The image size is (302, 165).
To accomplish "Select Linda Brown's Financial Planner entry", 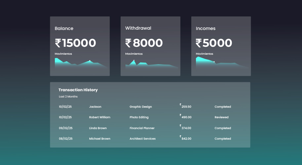I will 142,128.
